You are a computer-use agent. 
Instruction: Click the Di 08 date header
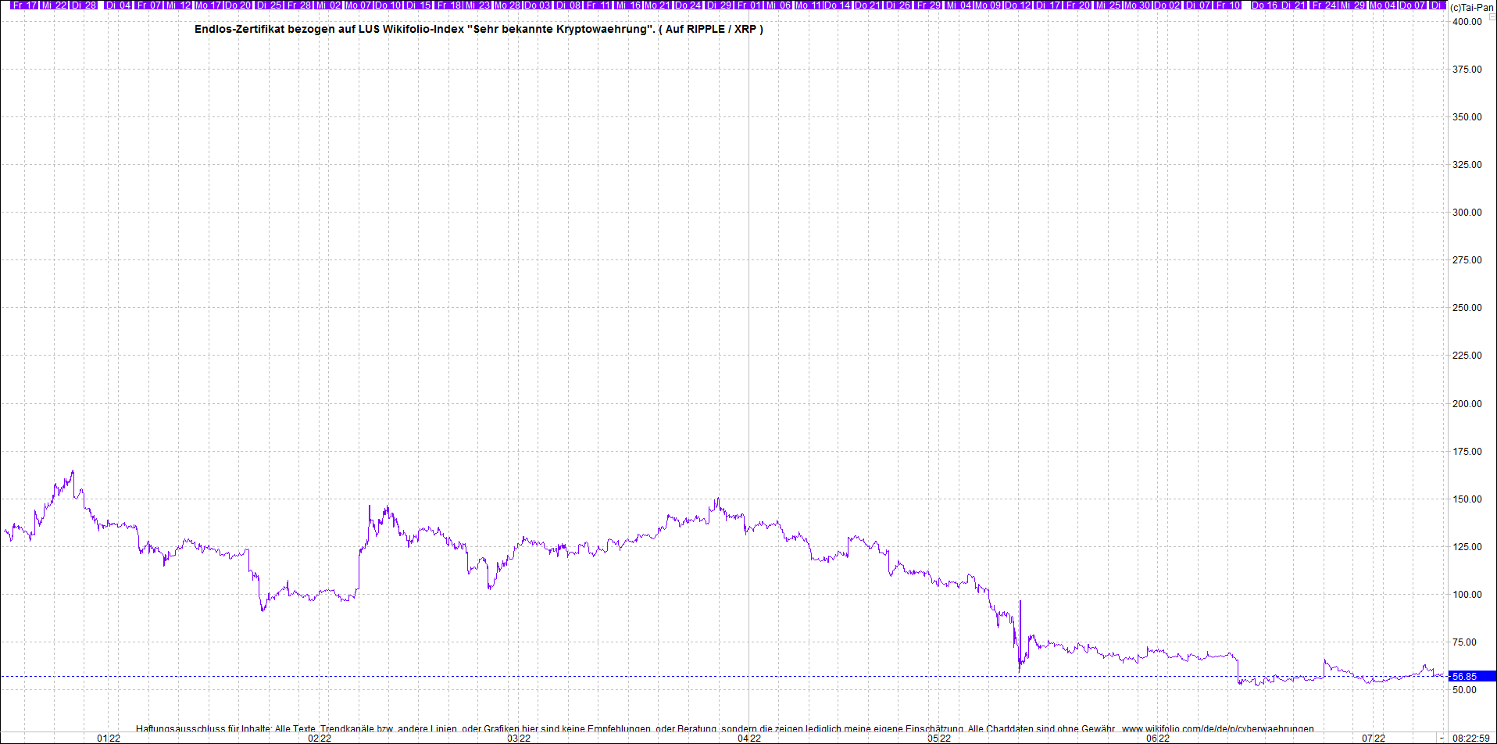pos(568,5)
